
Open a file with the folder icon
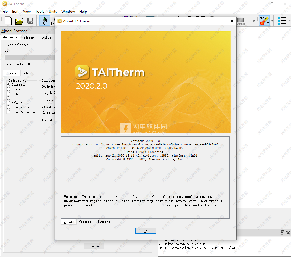click(19, 21)
